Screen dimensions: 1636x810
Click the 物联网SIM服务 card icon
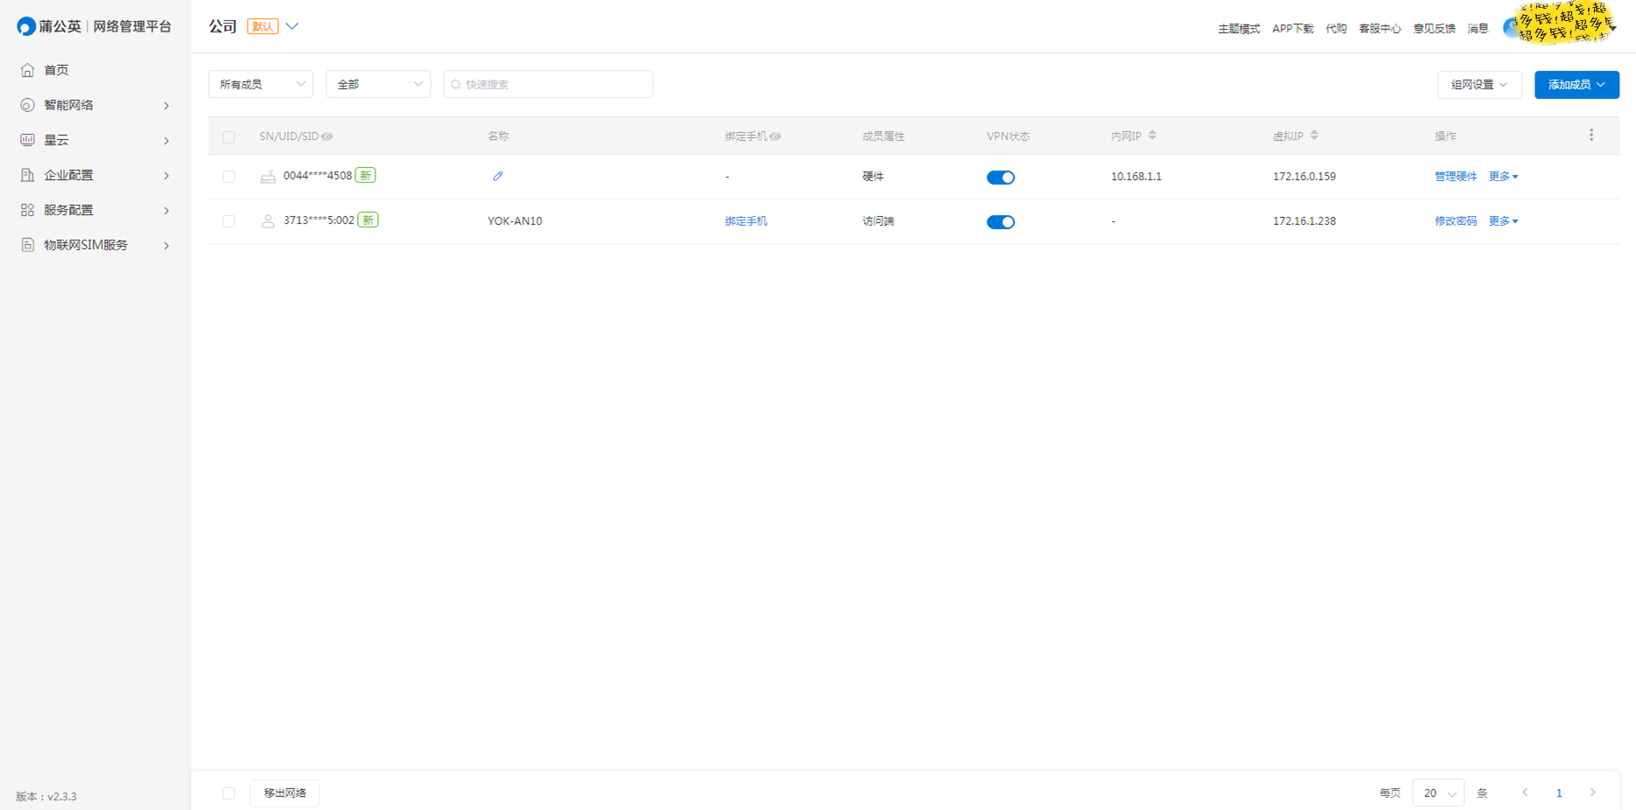point(27,245)
